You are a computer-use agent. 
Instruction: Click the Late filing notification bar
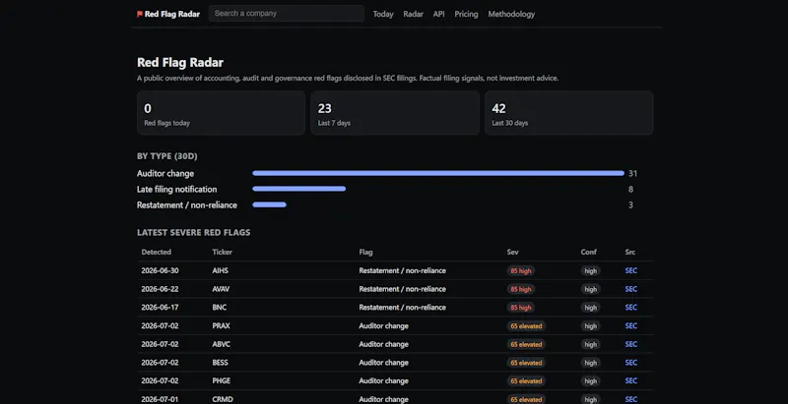(299, 189)
